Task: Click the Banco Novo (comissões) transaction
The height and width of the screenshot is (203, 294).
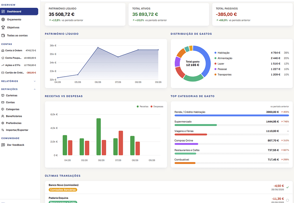Action: tap(169, 187)
